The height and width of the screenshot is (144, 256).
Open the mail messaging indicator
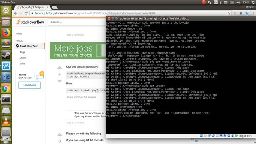(x=226, y=2)
